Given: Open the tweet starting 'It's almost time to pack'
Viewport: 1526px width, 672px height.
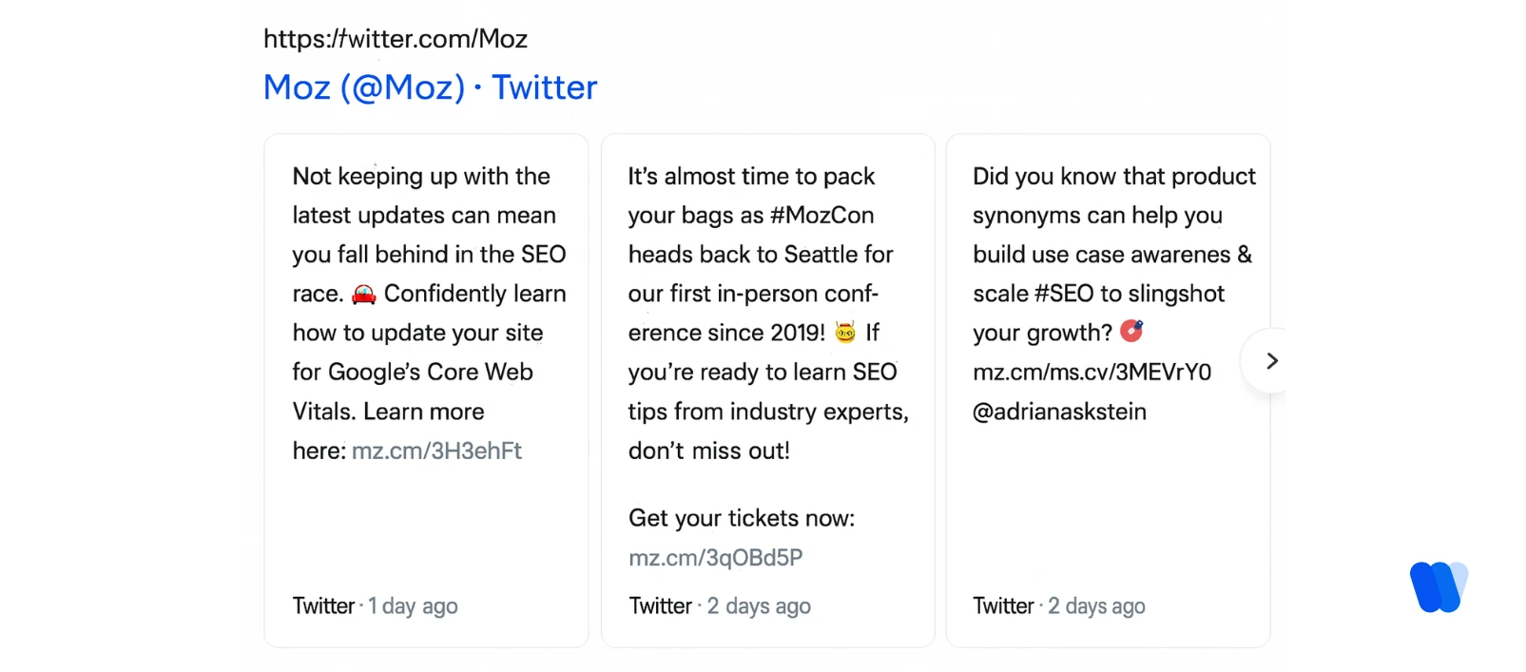Looking at the screenshot, I should tap(751, 177).
